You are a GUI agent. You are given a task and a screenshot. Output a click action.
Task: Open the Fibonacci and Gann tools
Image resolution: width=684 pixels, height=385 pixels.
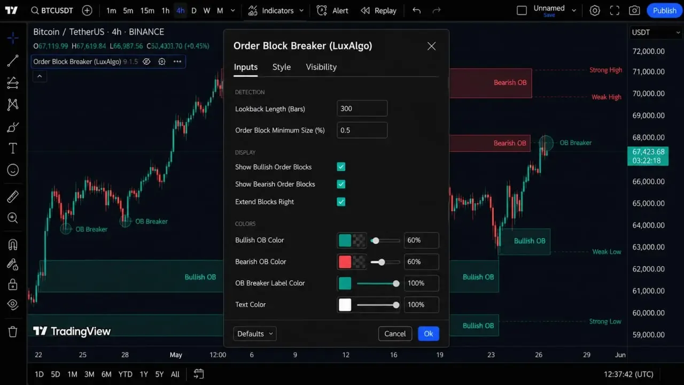click(x=13, y=82)
